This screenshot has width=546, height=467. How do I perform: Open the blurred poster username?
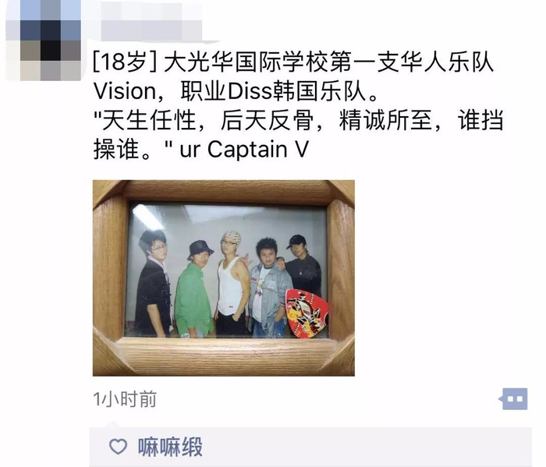coord(151,22)
